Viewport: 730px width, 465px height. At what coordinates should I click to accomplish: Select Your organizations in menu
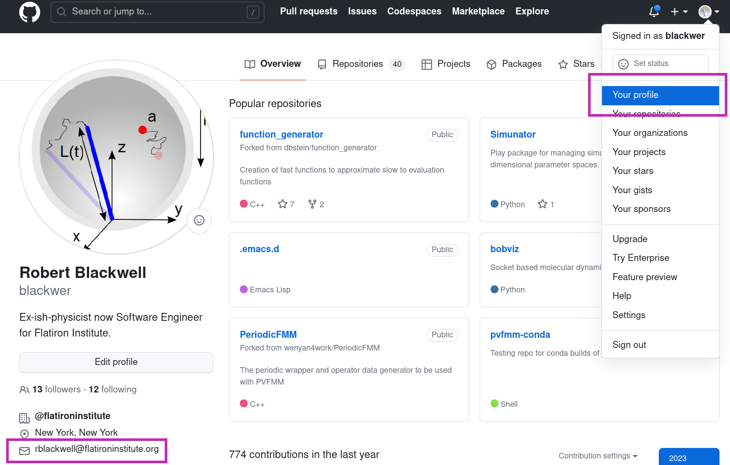(660, 133)
